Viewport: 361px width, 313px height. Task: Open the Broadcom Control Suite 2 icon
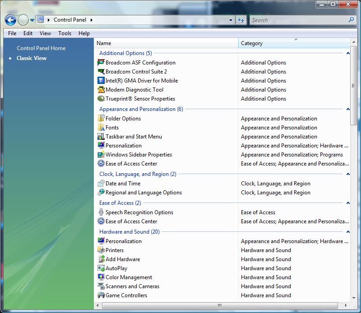tap(101, 71)
